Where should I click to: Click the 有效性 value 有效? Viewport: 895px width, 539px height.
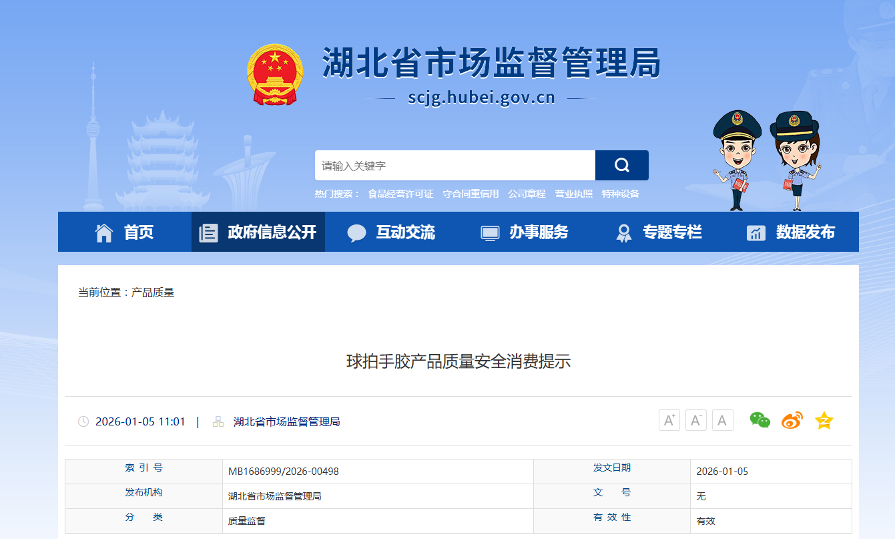pos(706,521)
